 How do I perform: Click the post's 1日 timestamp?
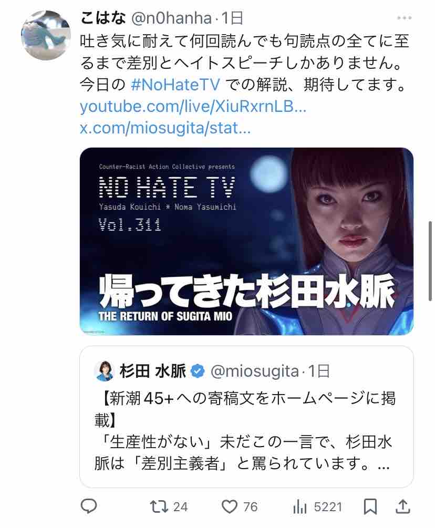point(232,18)
